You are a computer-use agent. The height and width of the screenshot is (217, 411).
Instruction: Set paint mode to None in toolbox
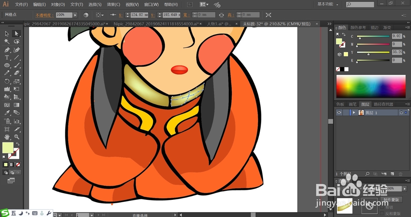click(18, 164)
